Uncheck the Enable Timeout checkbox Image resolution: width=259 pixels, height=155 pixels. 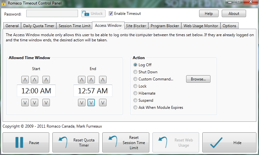111,14
